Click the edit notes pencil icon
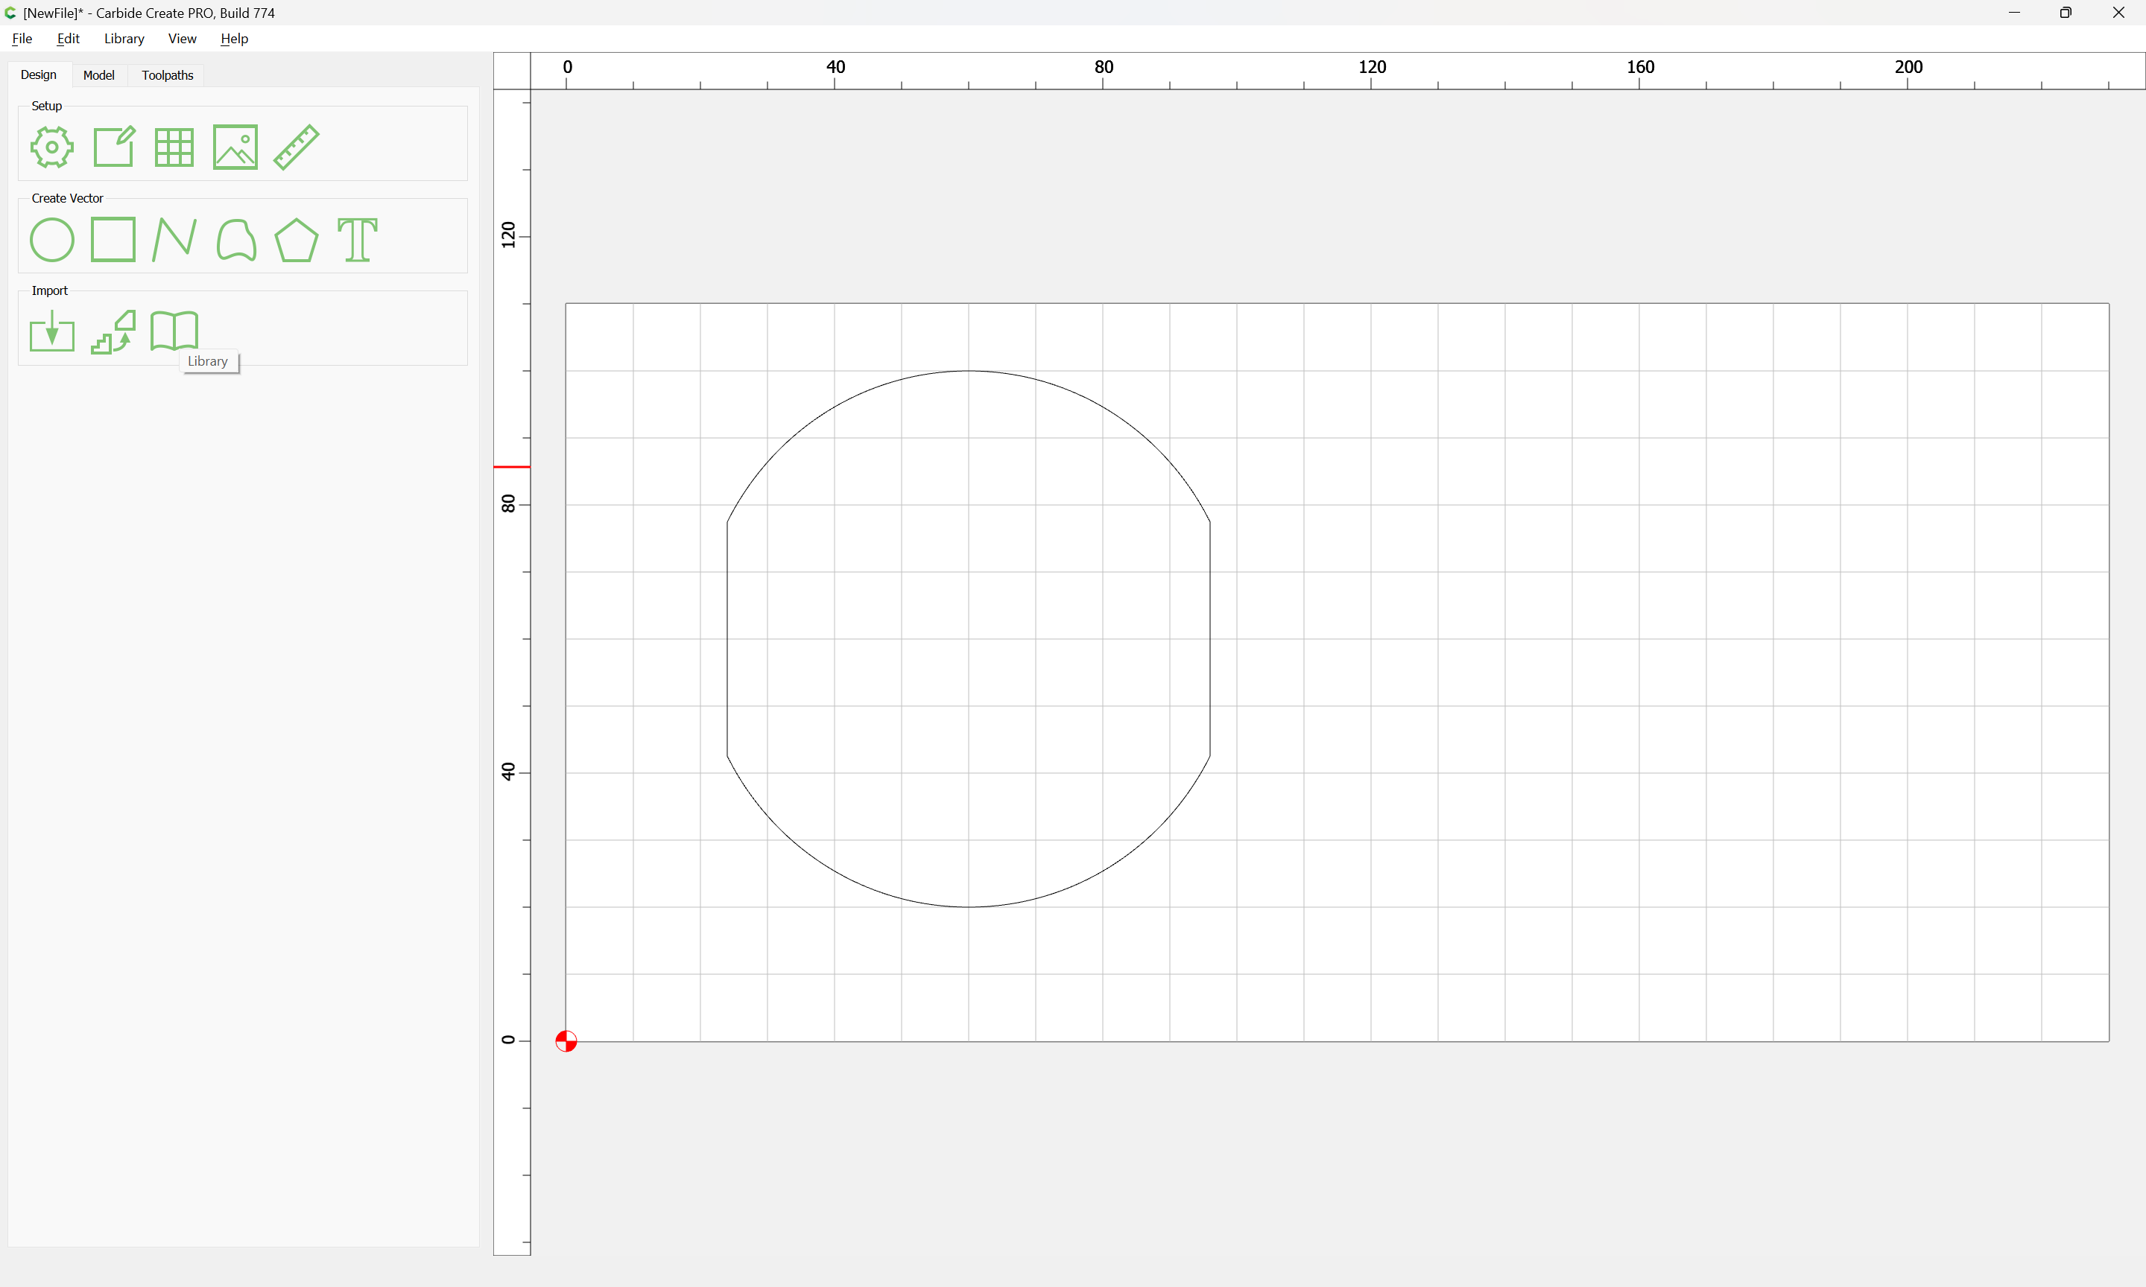Screen dimensions: 2146x1287 click(x=113, y=147)
